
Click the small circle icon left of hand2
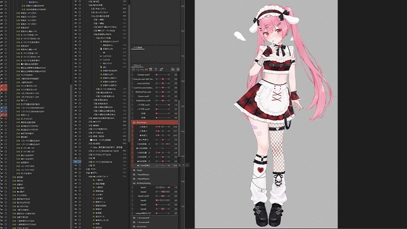coord(132,192)
